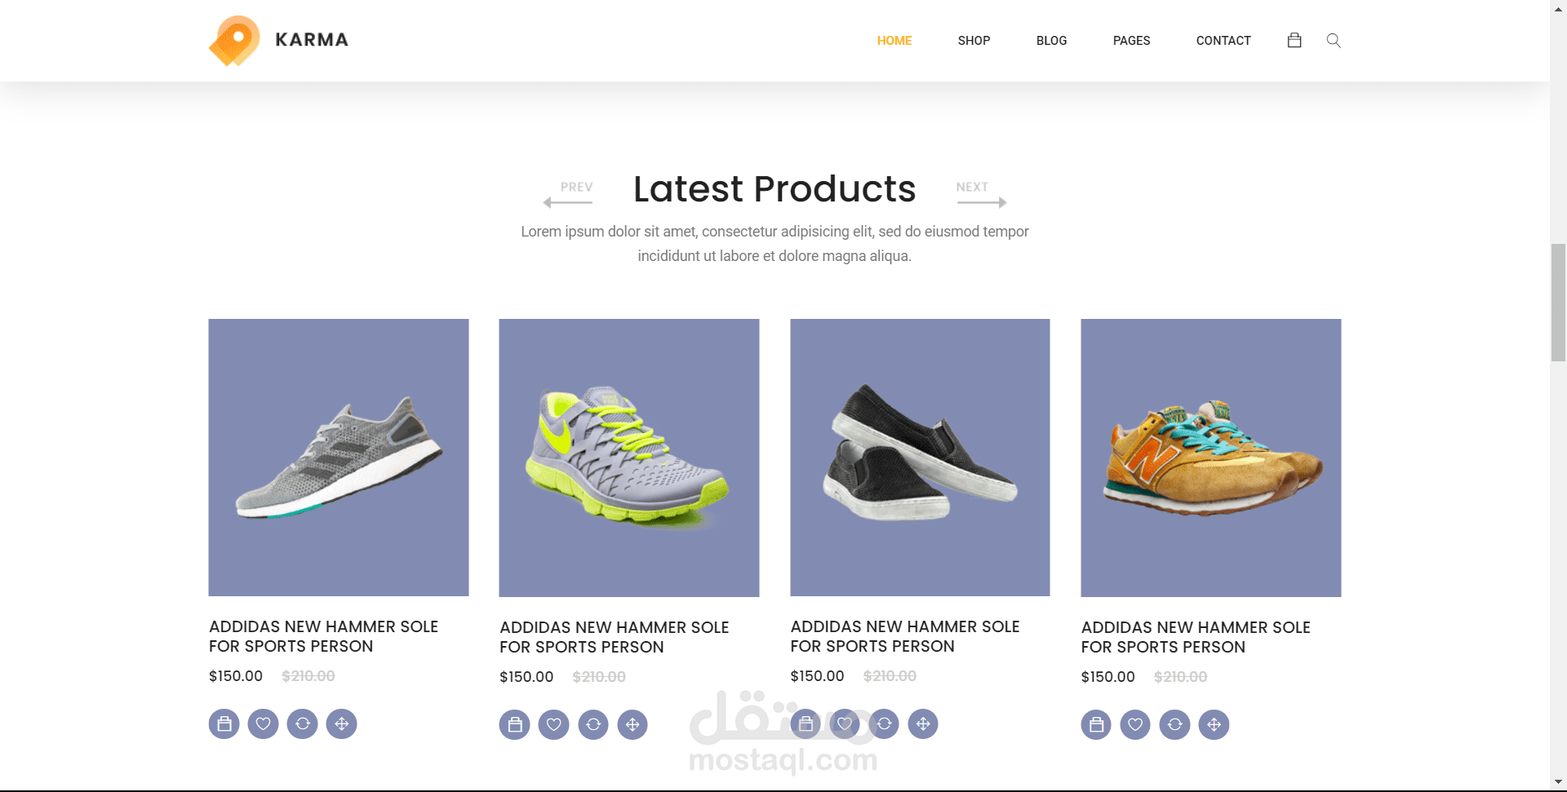Show next products with Next arrow

coord(981,194)
